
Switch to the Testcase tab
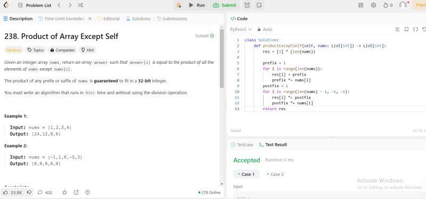tap(242, 145)
